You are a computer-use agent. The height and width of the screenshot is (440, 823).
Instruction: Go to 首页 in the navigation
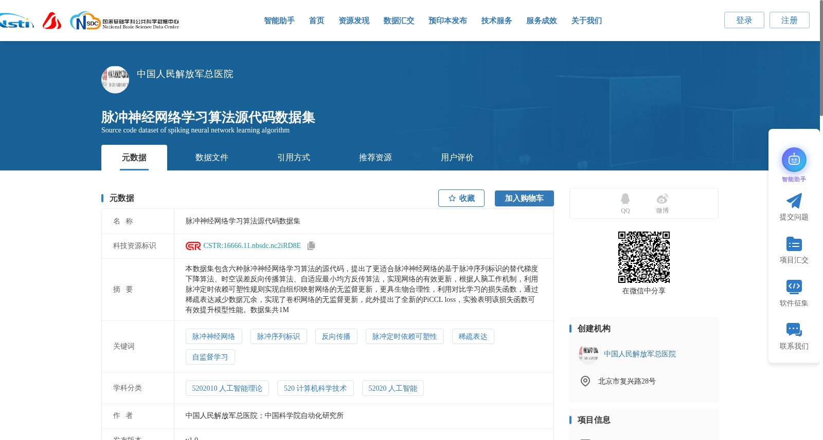click(316, 21)
